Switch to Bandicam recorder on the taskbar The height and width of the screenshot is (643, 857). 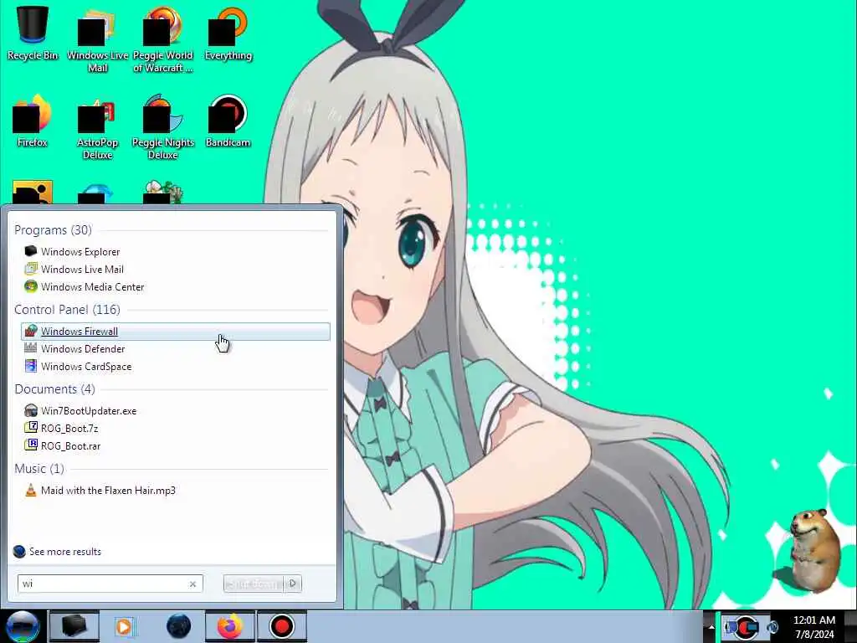coord(282,626)
